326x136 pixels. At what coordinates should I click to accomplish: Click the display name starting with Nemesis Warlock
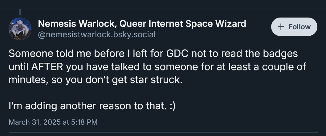click(142, 23)
